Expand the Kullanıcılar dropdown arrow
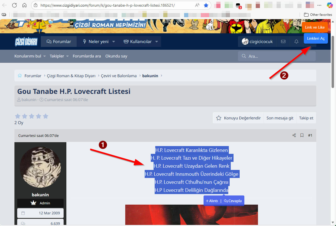336x226 pixels. pos(157,42)
